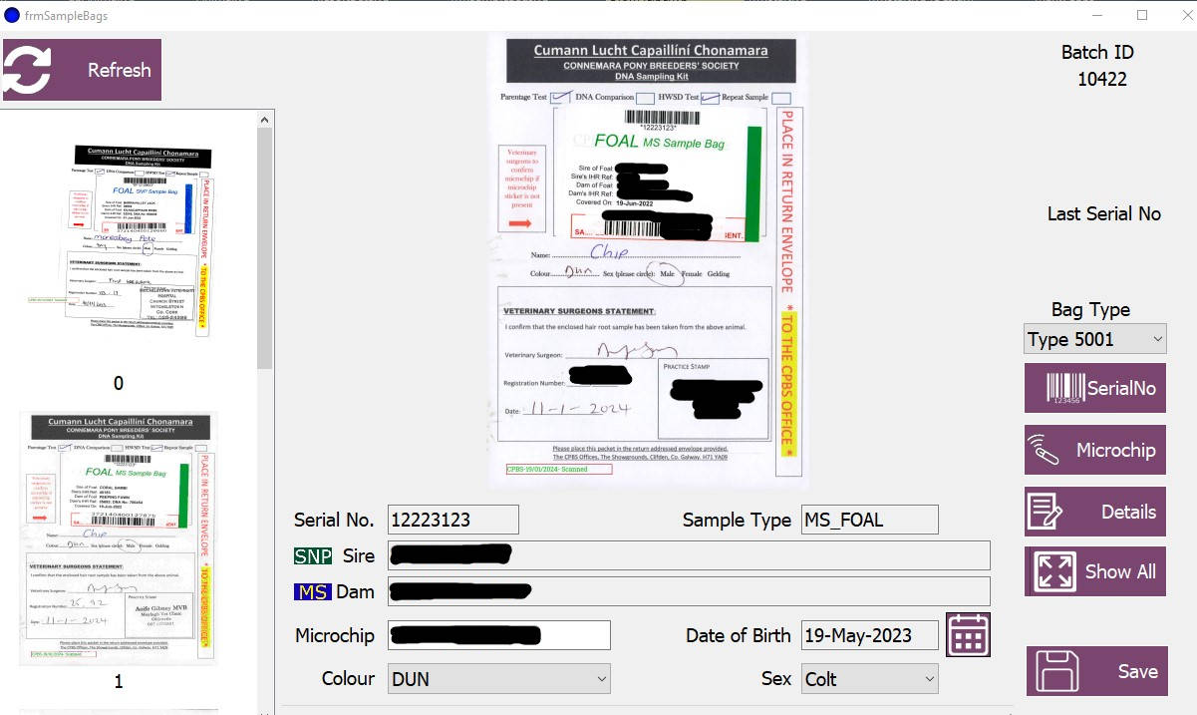Click the Last Serial No label
Image resolution: width=1197 pixels, height=715 pixels.
(x=1104, y=213)
